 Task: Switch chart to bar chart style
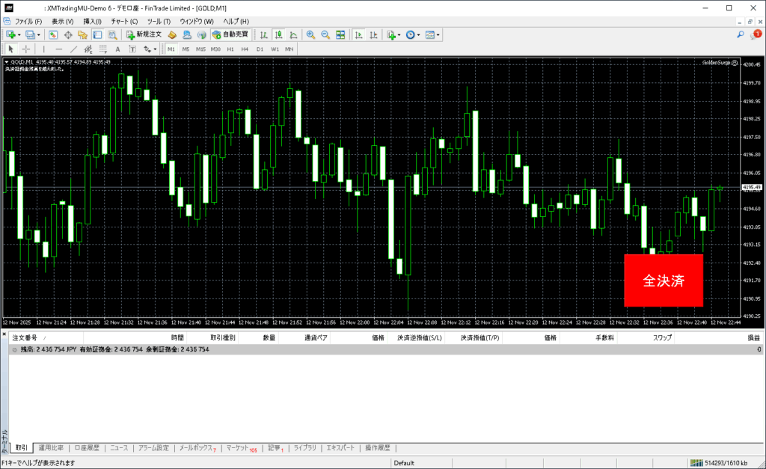[263, 35]
